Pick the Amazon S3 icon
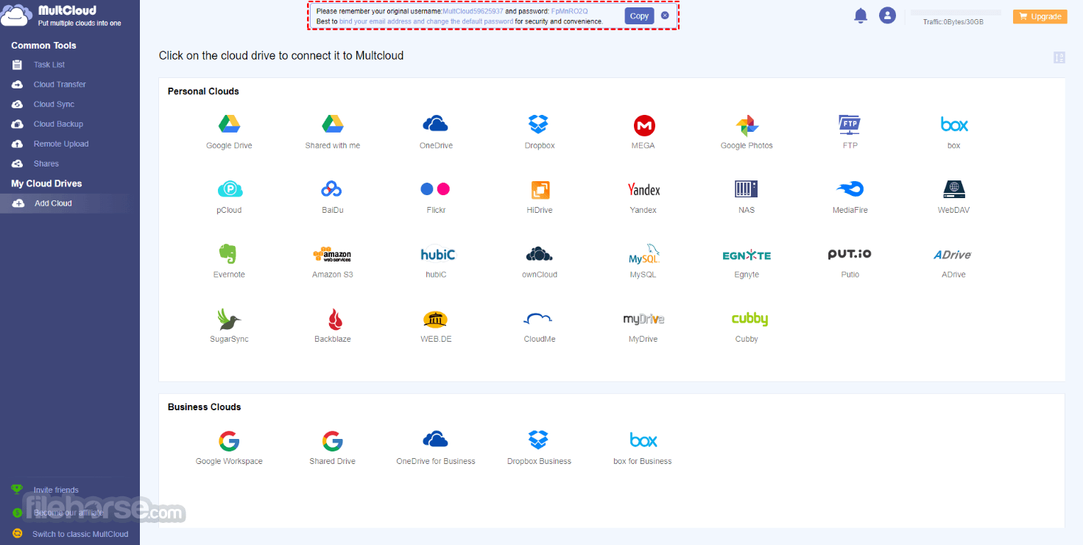 [332, 255]
